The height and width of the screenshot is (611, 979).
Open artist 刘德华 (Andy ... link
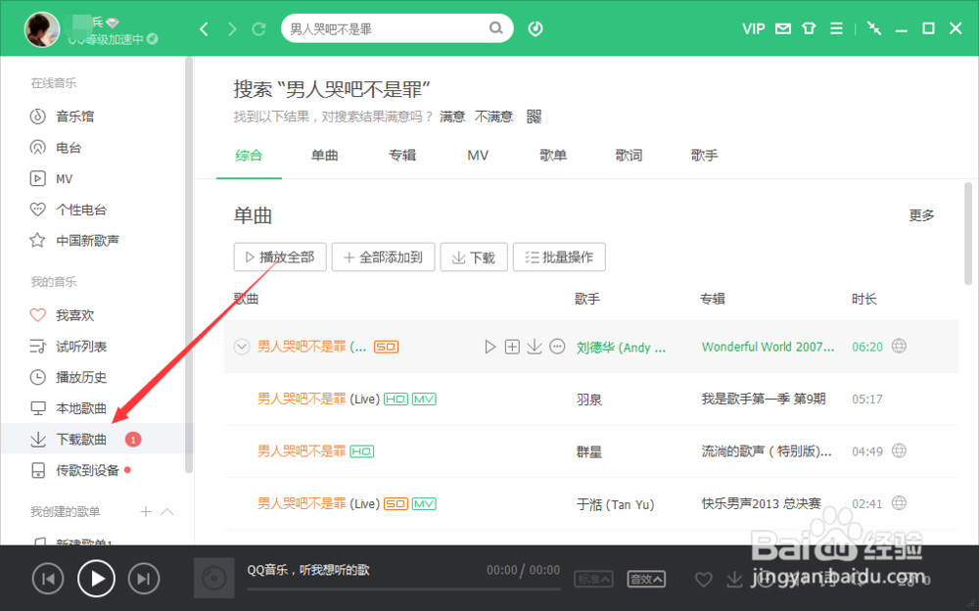[x=621, y=348]
